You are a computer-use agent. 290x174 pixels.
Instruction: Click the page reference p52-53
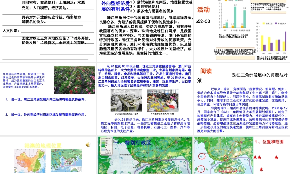(x=203, y=21)
